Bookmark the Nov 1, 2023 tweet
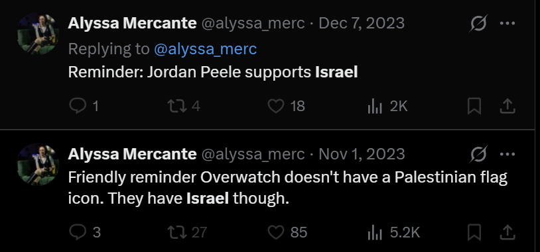This screenshot has height=252, width=540. coord(474,232)
